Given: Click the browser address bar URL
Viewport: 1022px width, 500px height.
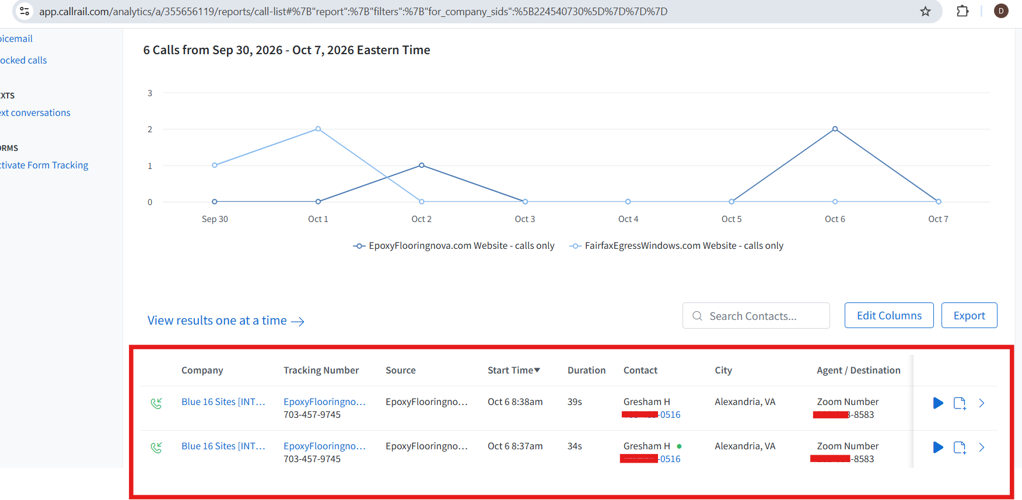Looking at the screenshot, I should (x=353, y=11).
